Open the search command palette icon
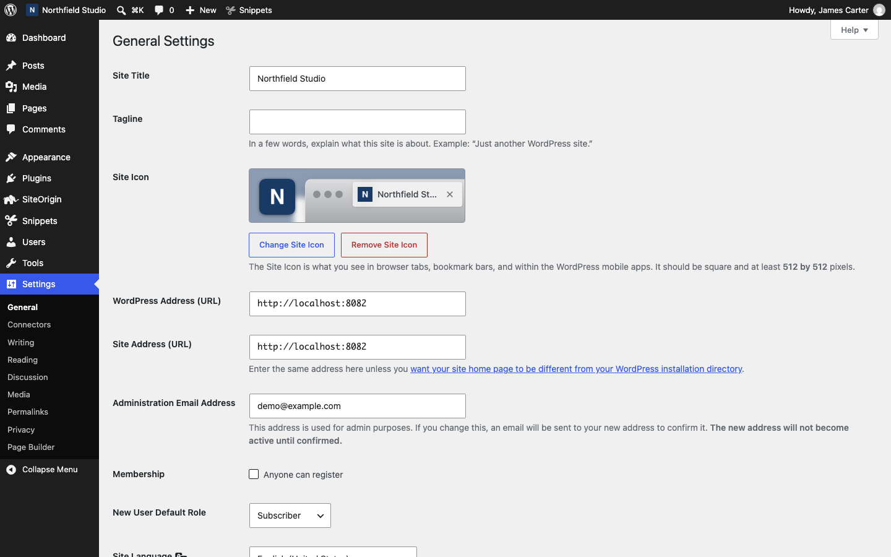 (x=121, y=10)
